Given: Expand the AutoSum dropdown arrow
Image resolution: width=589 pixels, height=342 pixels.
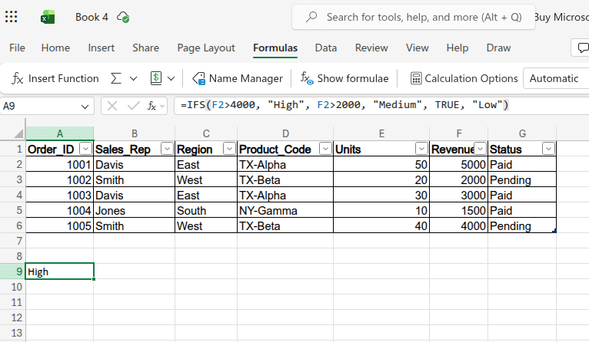Looking at the screenshot, I should [x=133, y=78].
